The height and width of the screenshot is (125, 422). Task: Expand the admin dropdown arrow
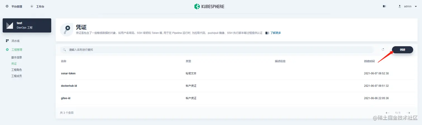click(416, 6)
